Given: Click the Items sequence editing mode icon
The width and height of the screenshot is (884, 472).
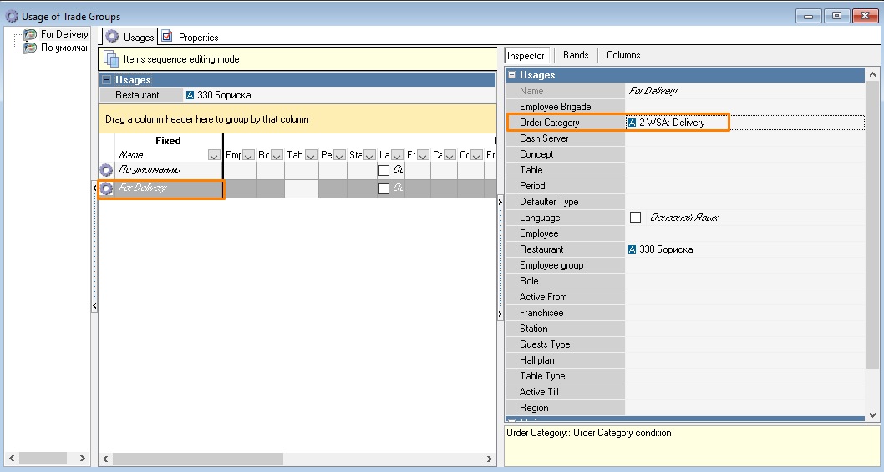Looking at the screenshot, I should [111, 58].
